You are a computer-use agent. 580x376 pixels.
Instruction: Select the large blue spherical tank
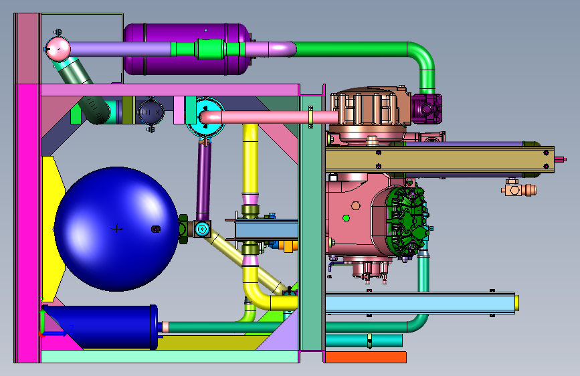[116, 229]
